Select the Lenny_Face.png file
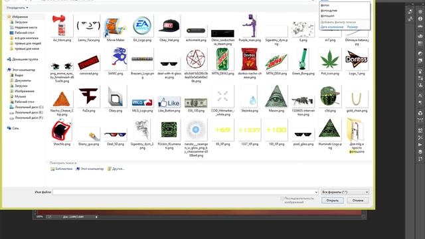The width and height of the screenshot is (425, 239). [88, 26]
